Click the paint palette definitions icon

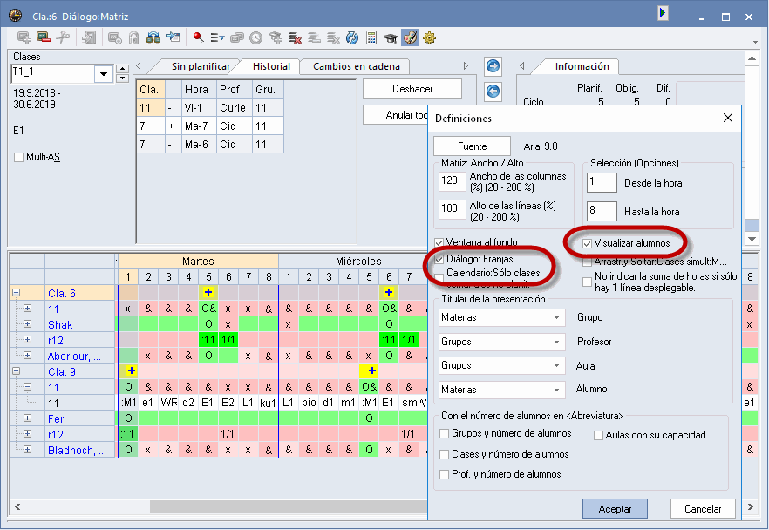click(410, 37)
